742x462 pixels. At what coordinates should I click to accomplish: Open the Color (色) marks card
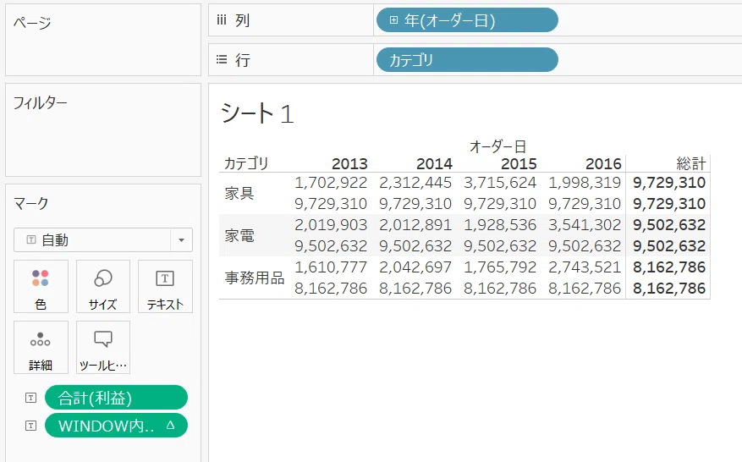pos(41,286)
